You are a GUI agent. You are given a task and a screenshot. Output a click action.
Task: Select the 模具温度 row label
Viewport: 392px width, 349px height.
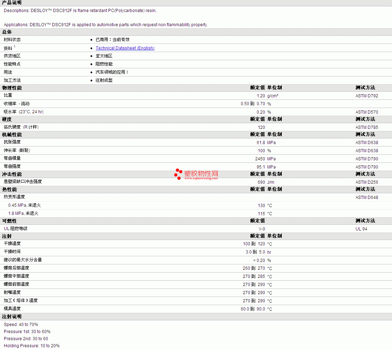pos(12,309)
